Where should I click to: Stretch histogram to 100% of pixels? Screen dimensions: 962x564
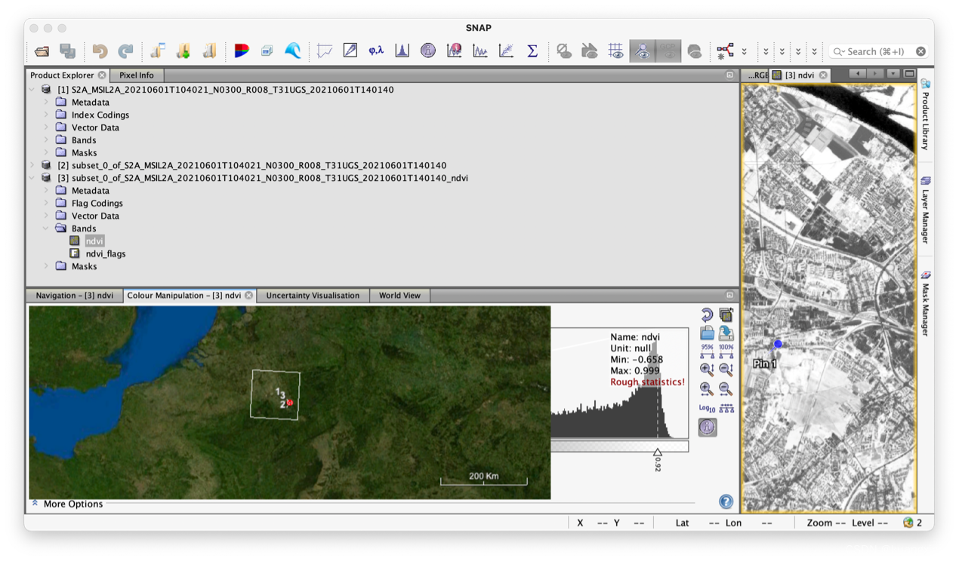pyautogui.click(x=726, y=351)
